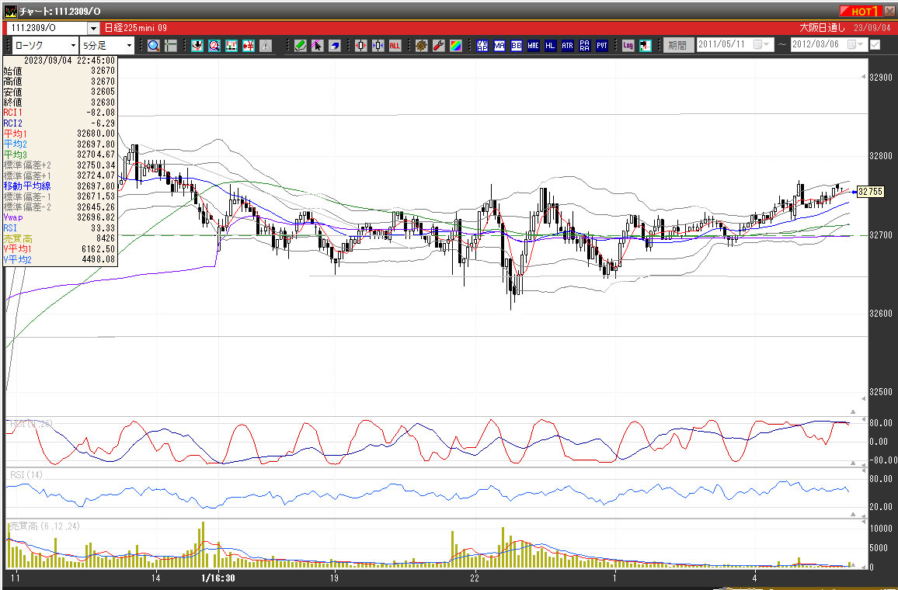Click the Vwap value 32696.82
Viewport: 898px width, 590px height.
point(96,217)
